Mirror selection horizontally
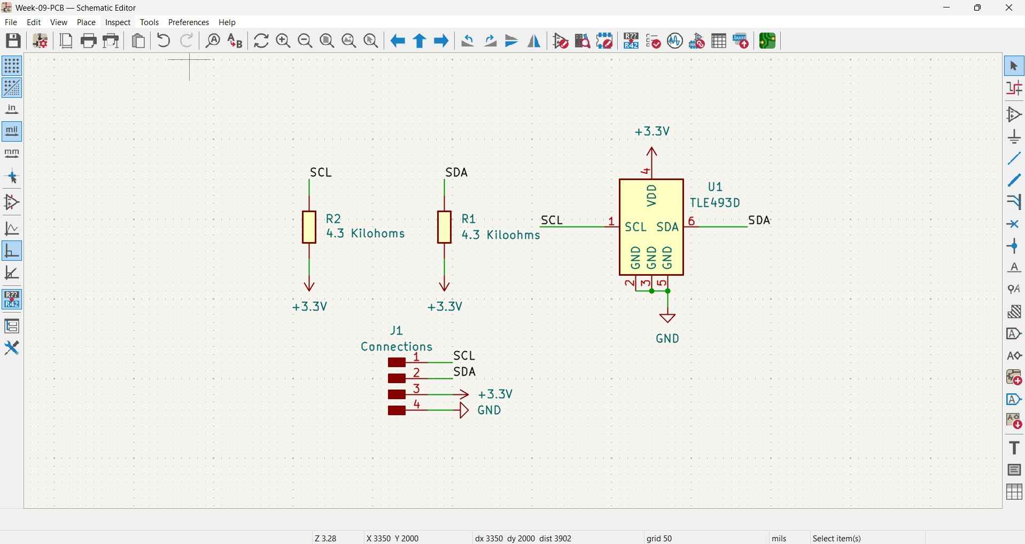Screen dimensions: 1025x544 click(x=534, y=41)
